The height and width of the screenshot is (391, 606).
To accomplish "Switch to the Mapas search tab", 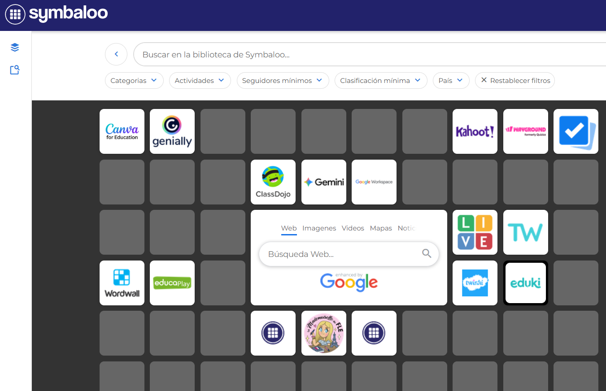I will pos(381,228).
